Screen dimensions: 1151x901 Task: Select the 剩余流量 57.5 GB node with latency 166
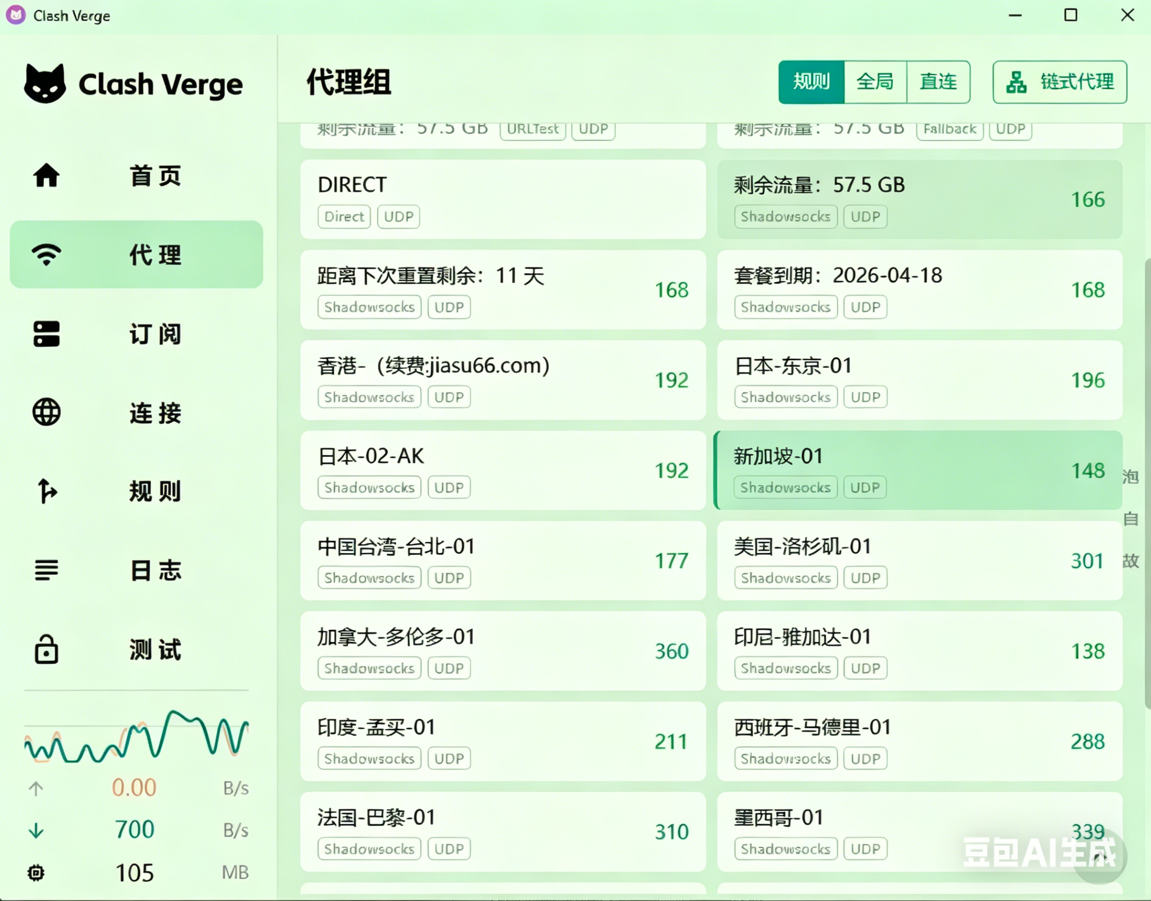[x=919, y=200]
